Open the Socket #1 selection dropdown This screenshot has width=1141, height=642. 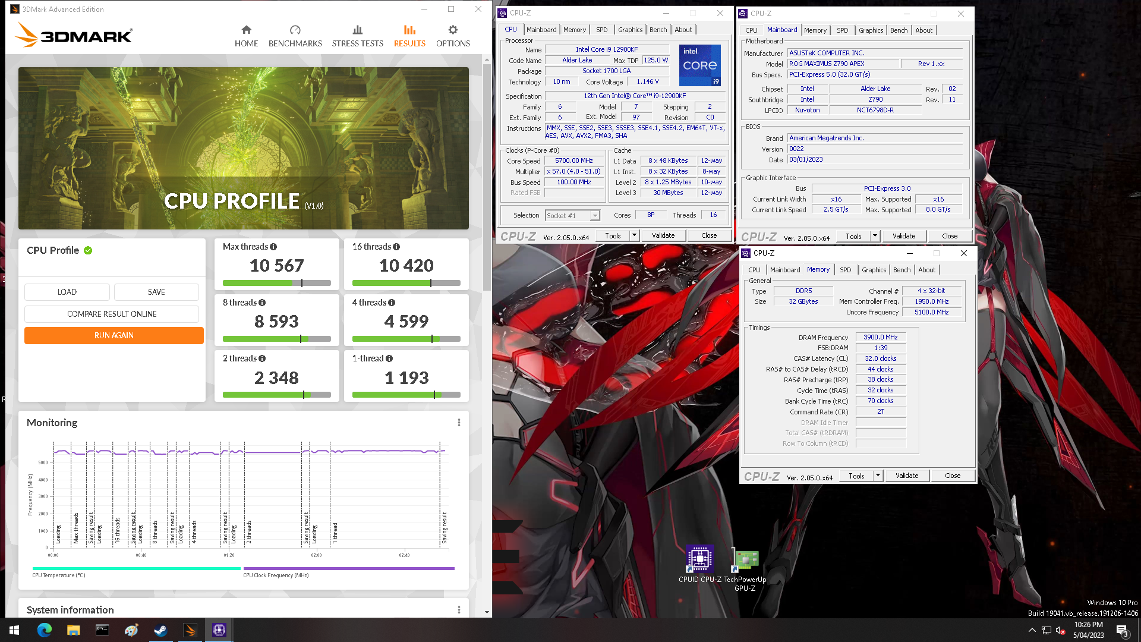coord(573,216)
